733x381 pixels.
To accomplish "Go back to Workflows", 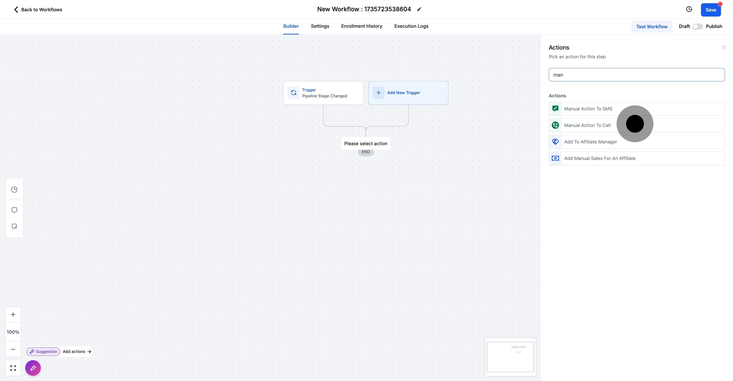I will (x=38, y=10).
